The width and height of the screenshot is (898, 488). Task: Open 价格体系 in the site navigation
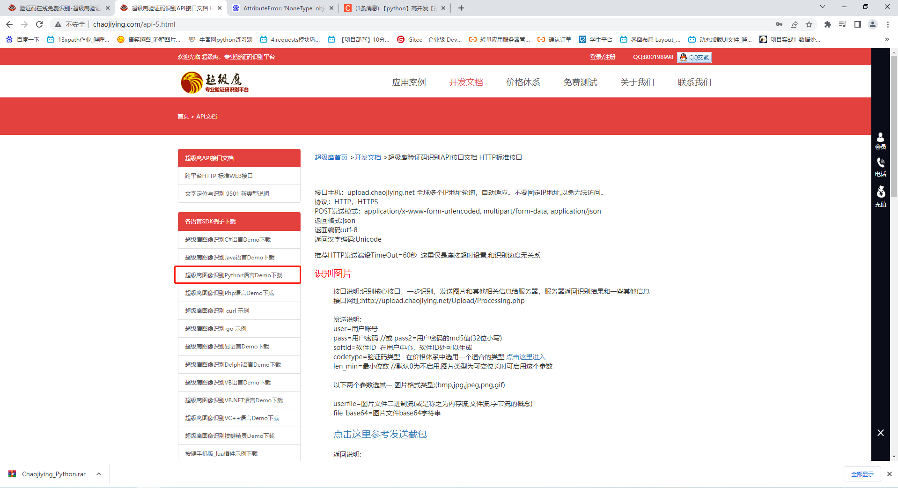coord(523,82)
